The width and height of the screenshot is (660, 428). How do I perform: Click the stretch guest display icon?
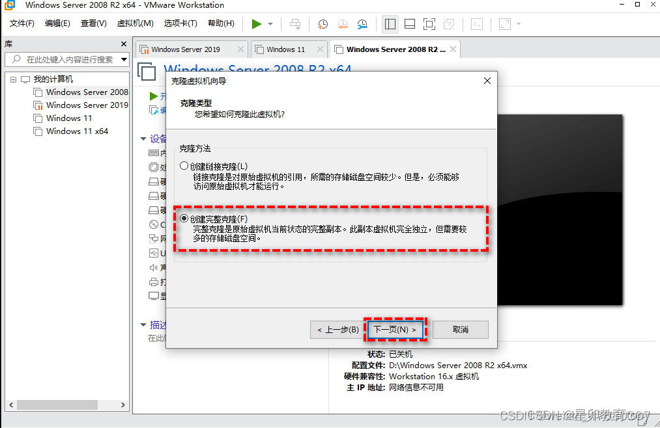[505, 24]
